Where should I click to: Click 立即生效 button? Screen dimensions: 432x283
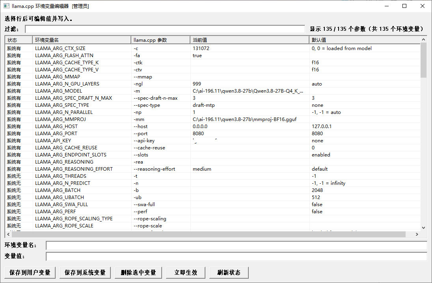coord(186,272)
